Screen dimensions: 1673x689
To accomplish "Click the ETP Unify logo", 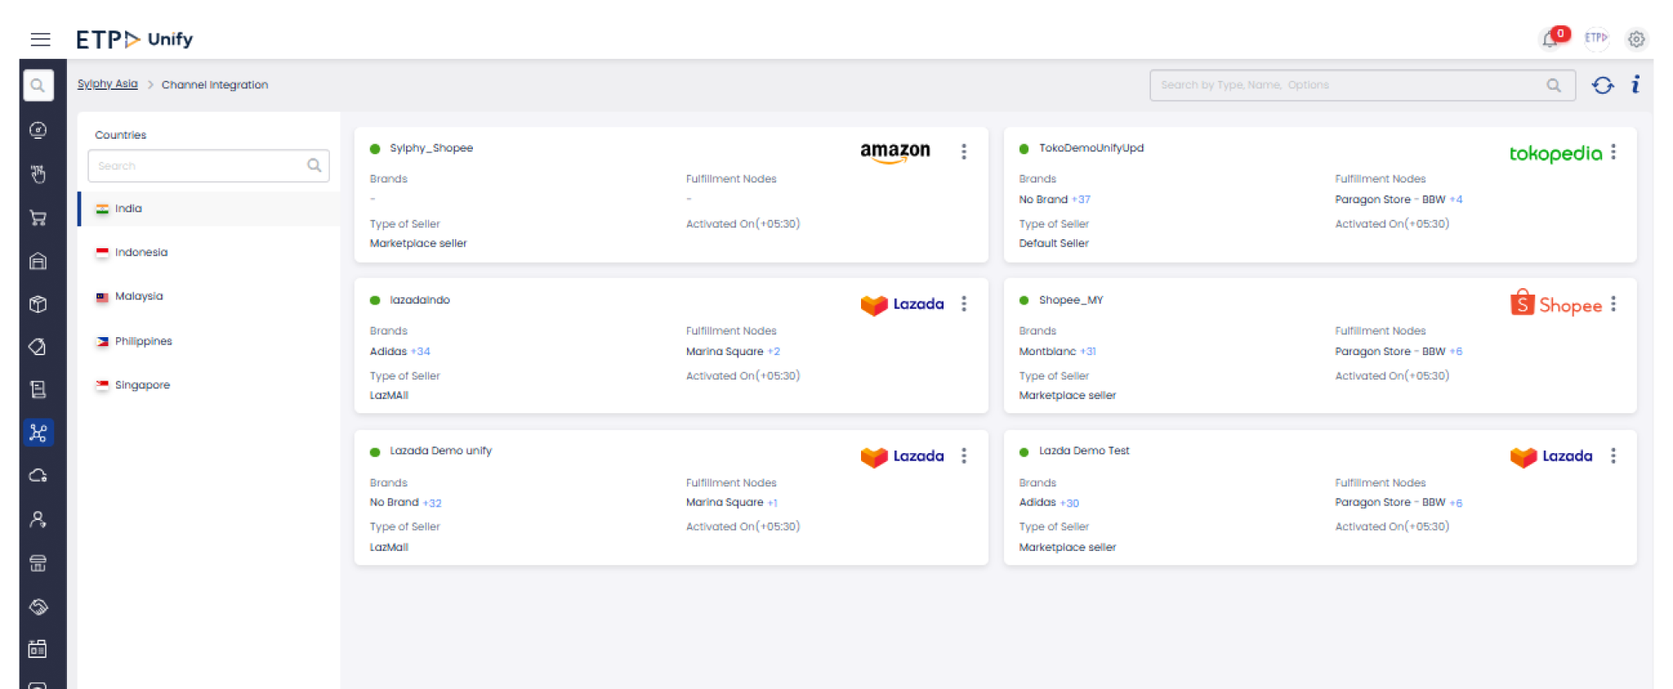I will pos(134,39).
